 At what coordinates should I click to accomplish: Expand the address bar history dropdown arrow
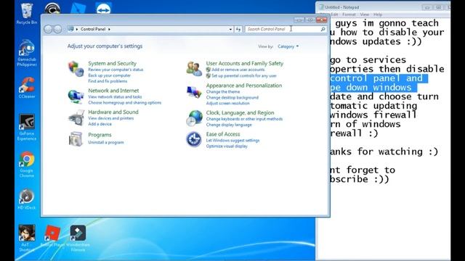[x=230, y=29]
